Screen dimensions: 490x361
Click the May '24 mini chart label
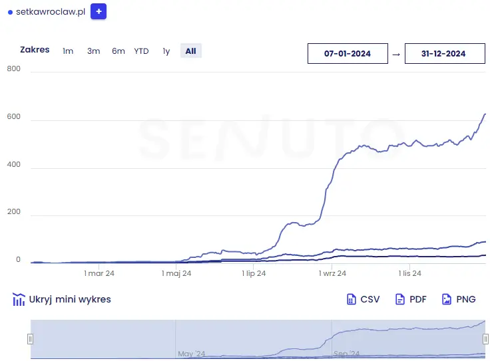192,354
